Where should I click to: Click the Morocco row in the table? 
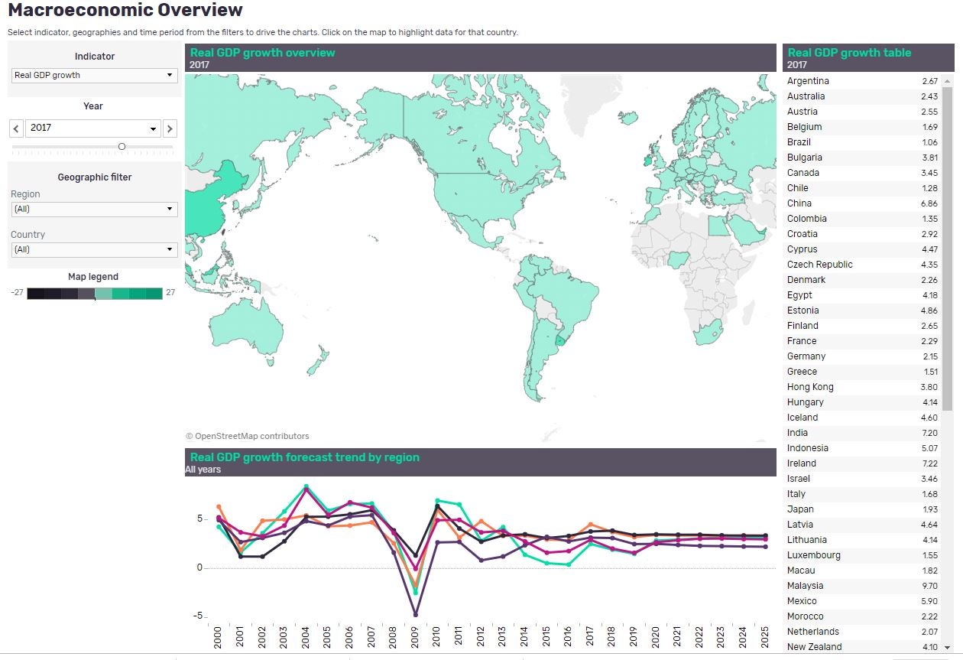(862, 616)
